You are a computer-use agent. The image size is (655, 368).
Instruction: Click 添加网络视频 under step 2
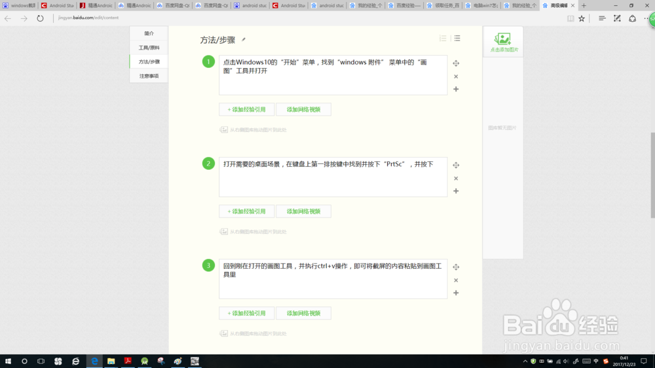coord(304,211)
